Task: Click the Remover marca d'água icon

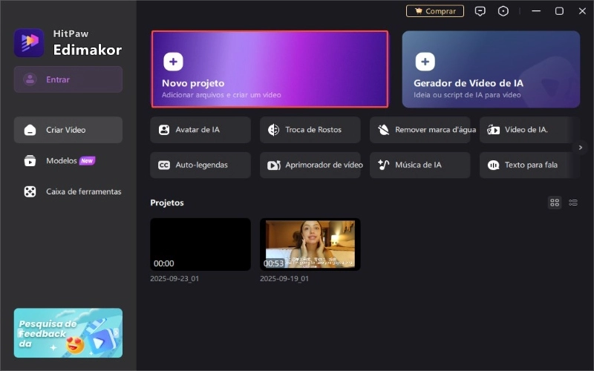Action: coord(383,130)
